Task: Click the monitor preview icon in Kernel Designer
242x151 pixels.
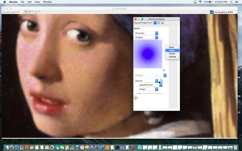Action: click(162, 23)
